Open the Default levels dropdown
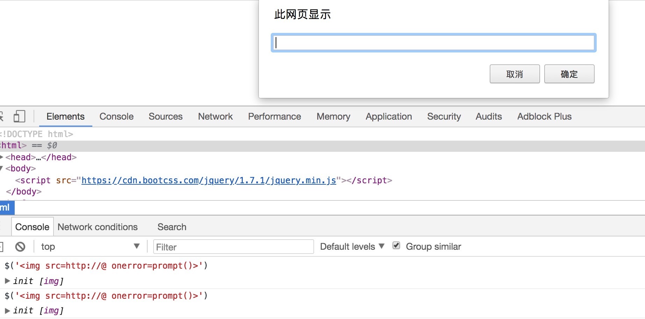The image size is (645, 319). (352, 247)
